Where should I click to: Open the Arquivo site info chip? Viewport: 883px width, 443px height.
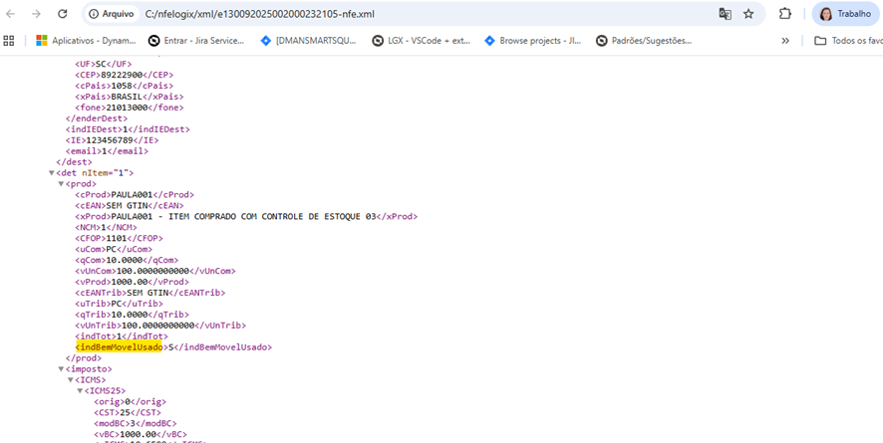point(111,14)
